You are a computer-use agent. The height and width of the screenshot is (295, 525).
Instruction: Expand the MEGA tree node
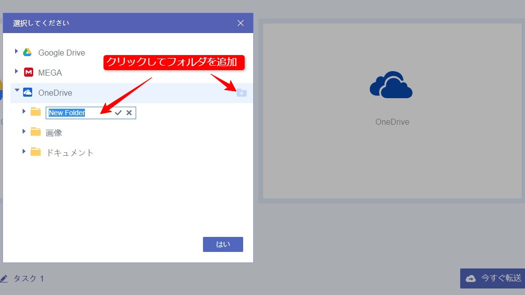tap(16, 71)
